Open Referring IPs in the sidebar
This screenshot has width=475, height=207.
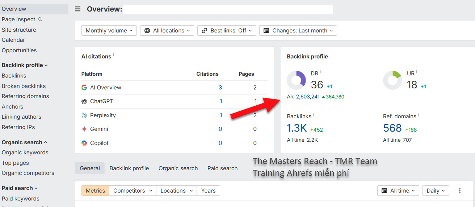(18, 127)
